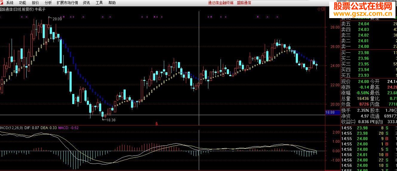Click the 买三 bid price 23.95

coord(364,64)
